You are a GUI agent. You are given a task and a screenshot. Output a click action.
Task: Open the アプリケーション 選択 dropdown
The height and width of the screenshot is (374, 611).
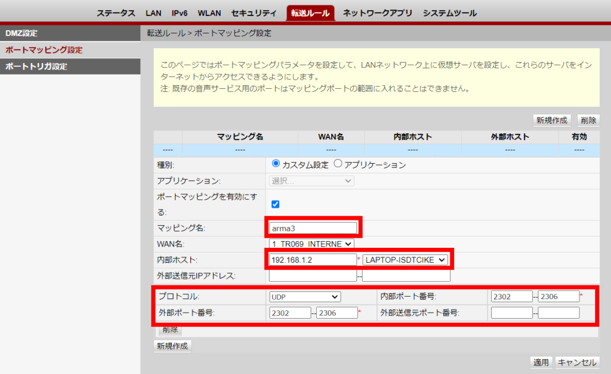click(x=311, y=181)
